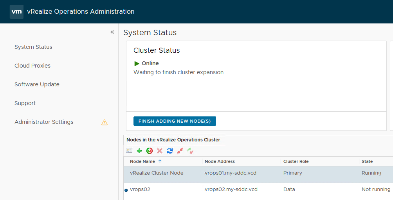Image resolution: width=393 pixels, height=200 pixels.
Task: Click the node details card icon
Action: [x=129, y=151]
